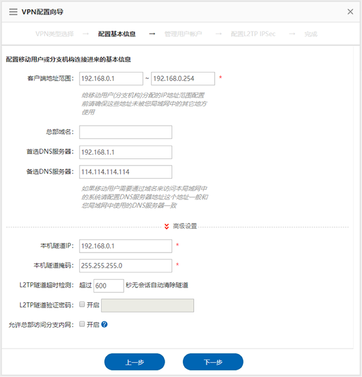
Task: Focus the 总部域名 input field
Action: coord(125,132)
